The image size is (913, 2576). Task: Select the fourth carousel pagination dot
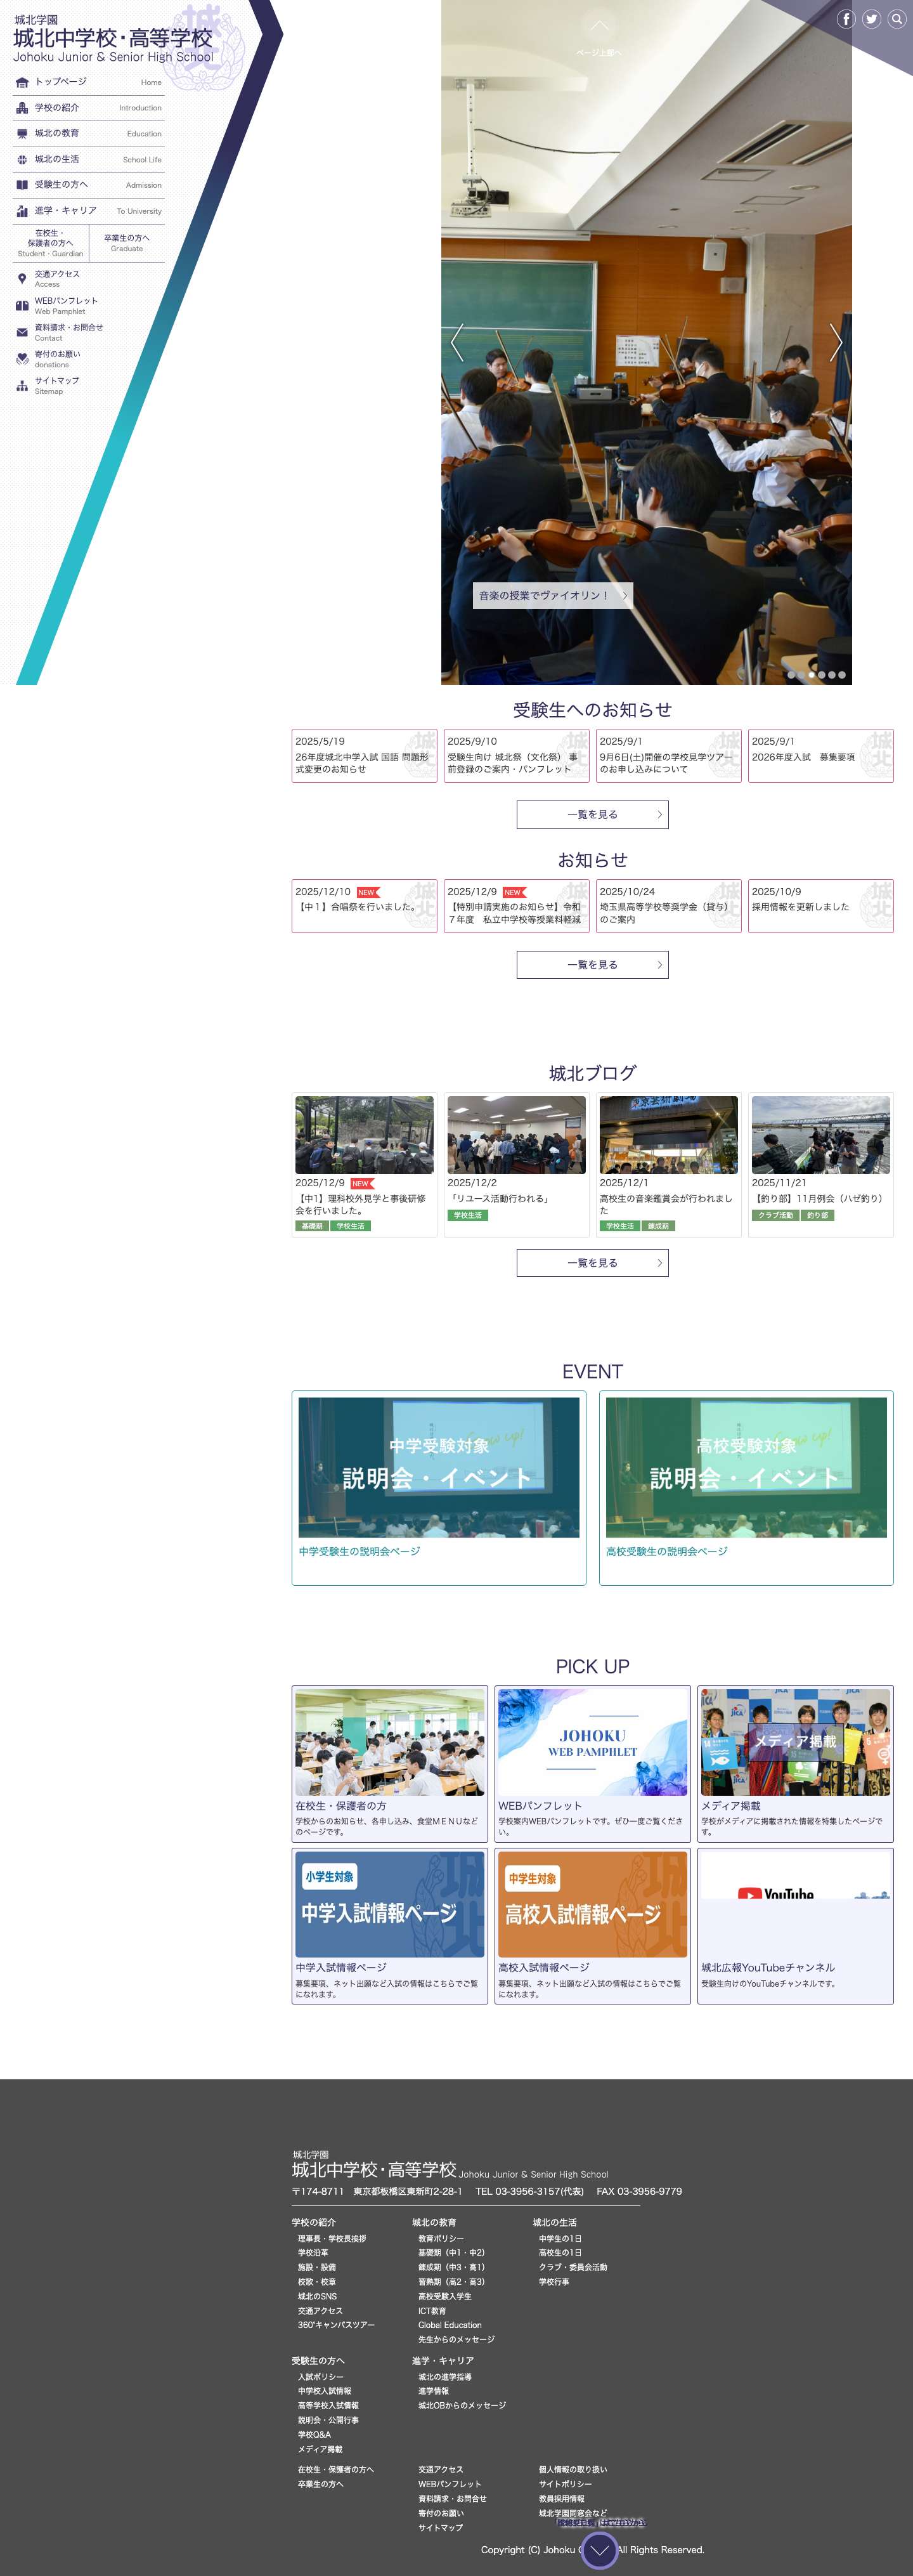coord(822,675)
